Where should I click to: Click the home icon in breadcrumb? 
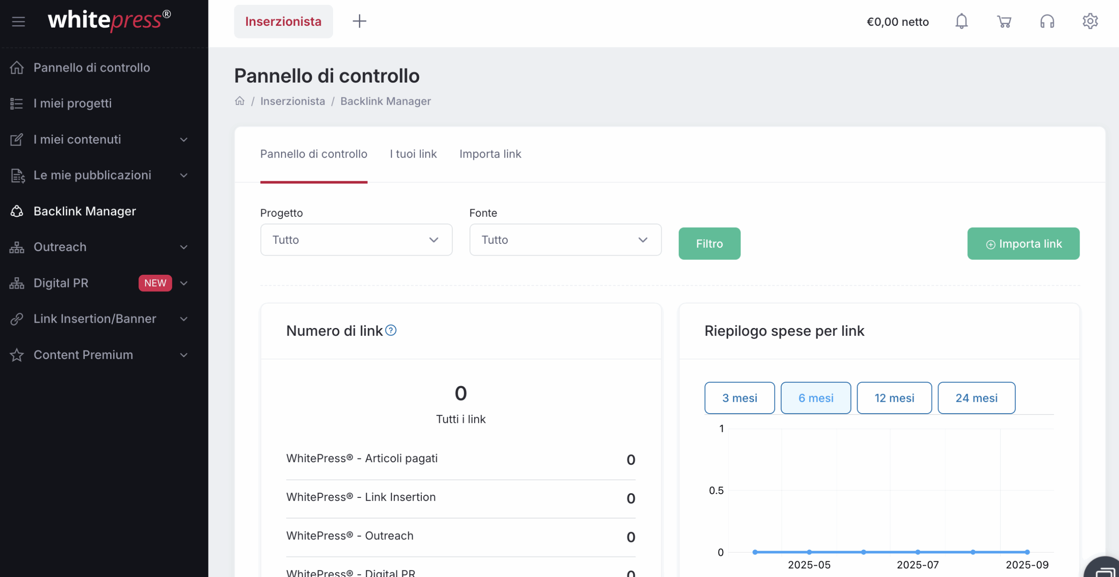click(240, 101)
